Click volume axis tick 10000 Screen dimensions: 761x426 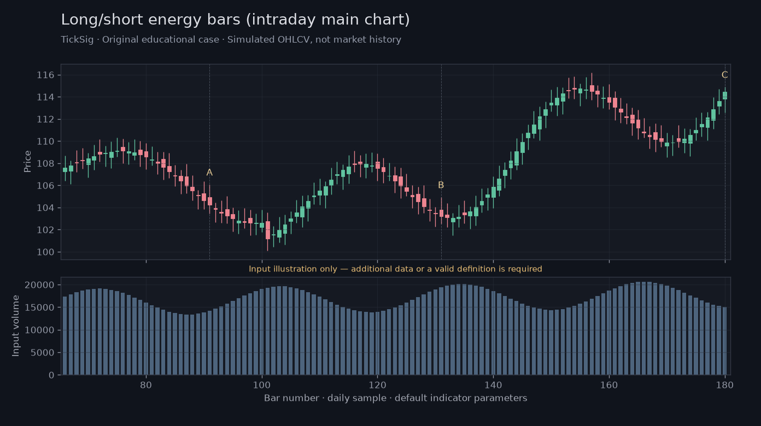(40, 330)
